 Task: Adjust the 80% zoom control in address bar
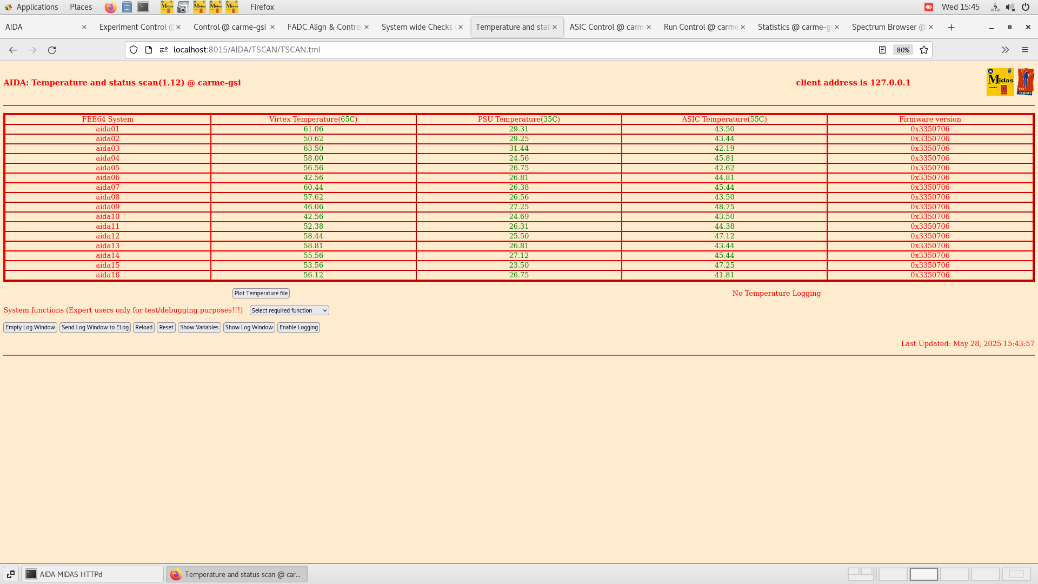pos(903,50)
